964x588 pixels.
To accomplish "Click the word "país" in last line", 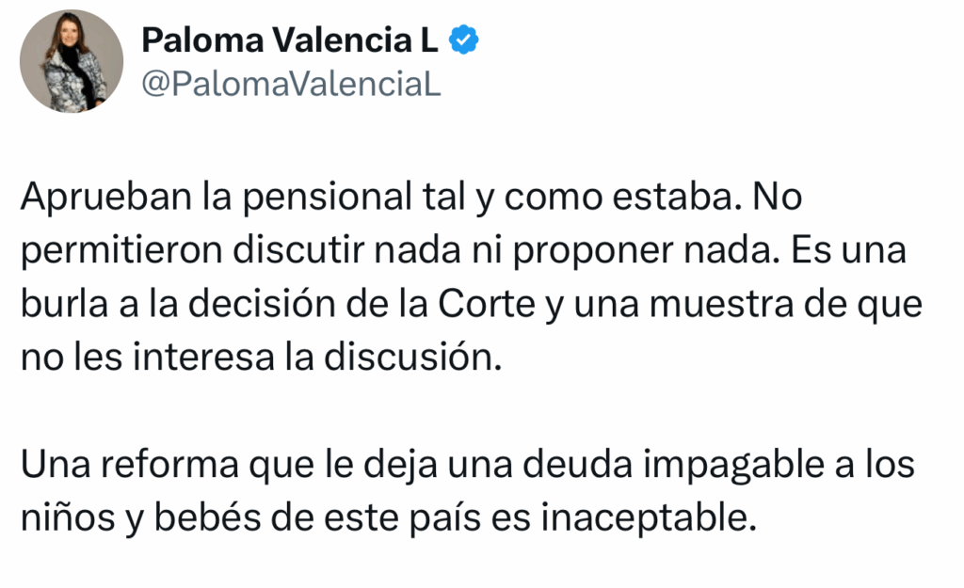I will (x=445, y=518).
